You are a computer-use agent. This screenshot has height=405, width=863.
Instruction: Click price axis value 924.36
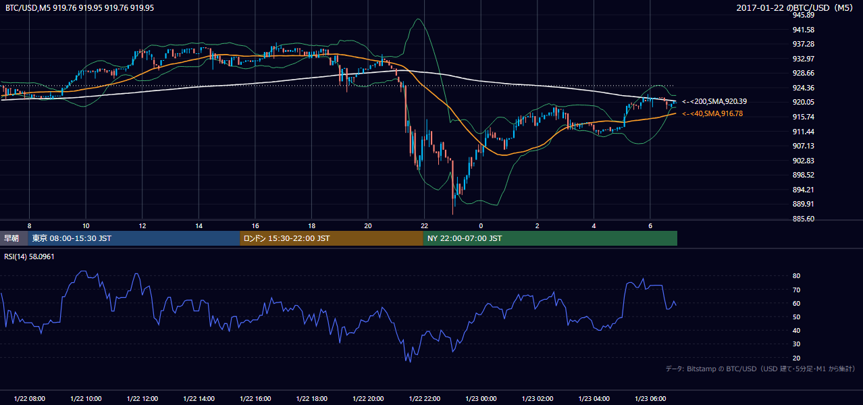[x=804, y=88]
